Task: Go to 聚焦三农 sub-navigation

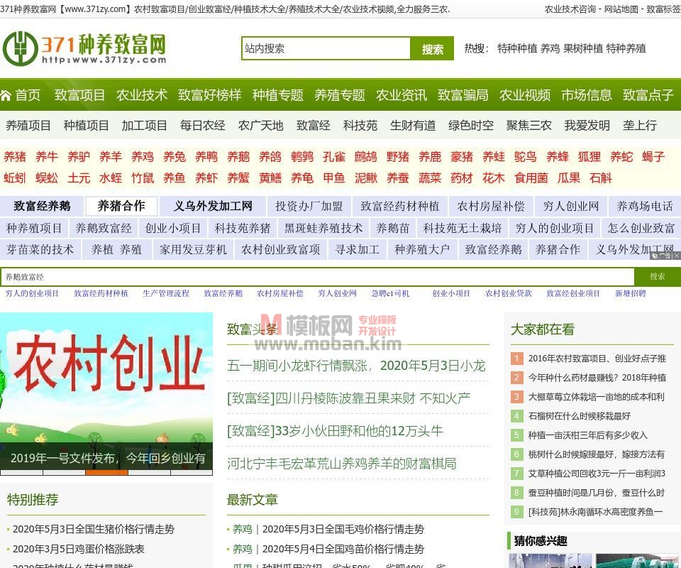Action: pos(528,126)
